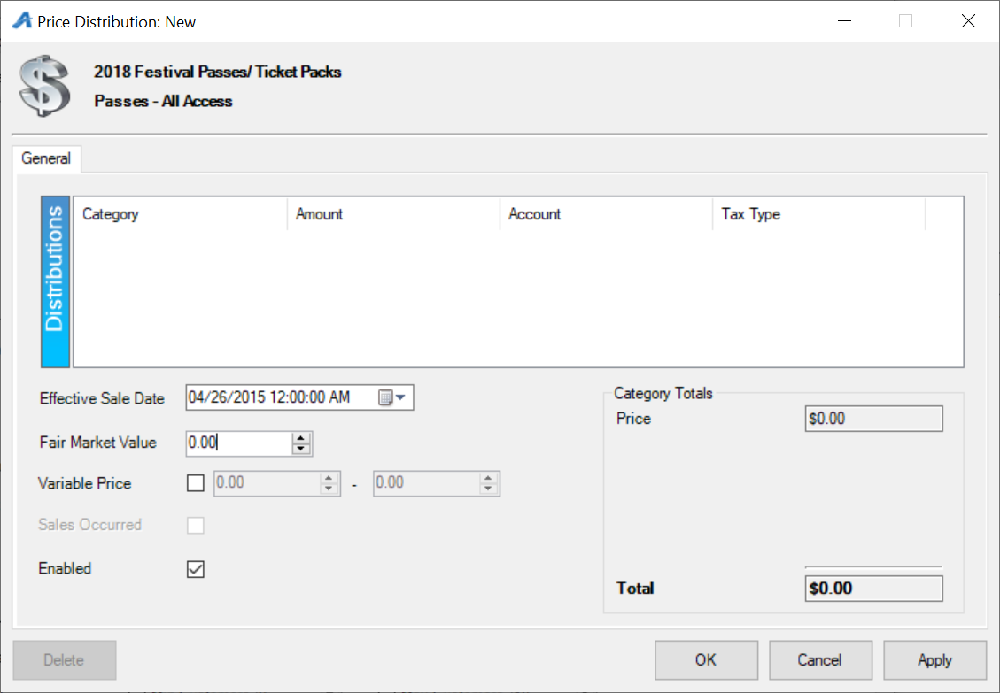Decrease Fair Market Value with down arrow
The height and width of the screenshot is (693, 1000).
click(x=301, y=449)
